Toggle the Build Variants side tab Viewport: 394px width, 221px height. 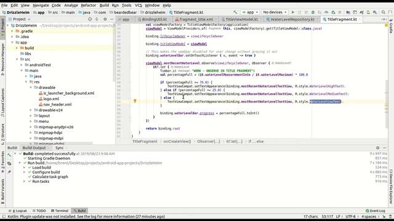2,191
